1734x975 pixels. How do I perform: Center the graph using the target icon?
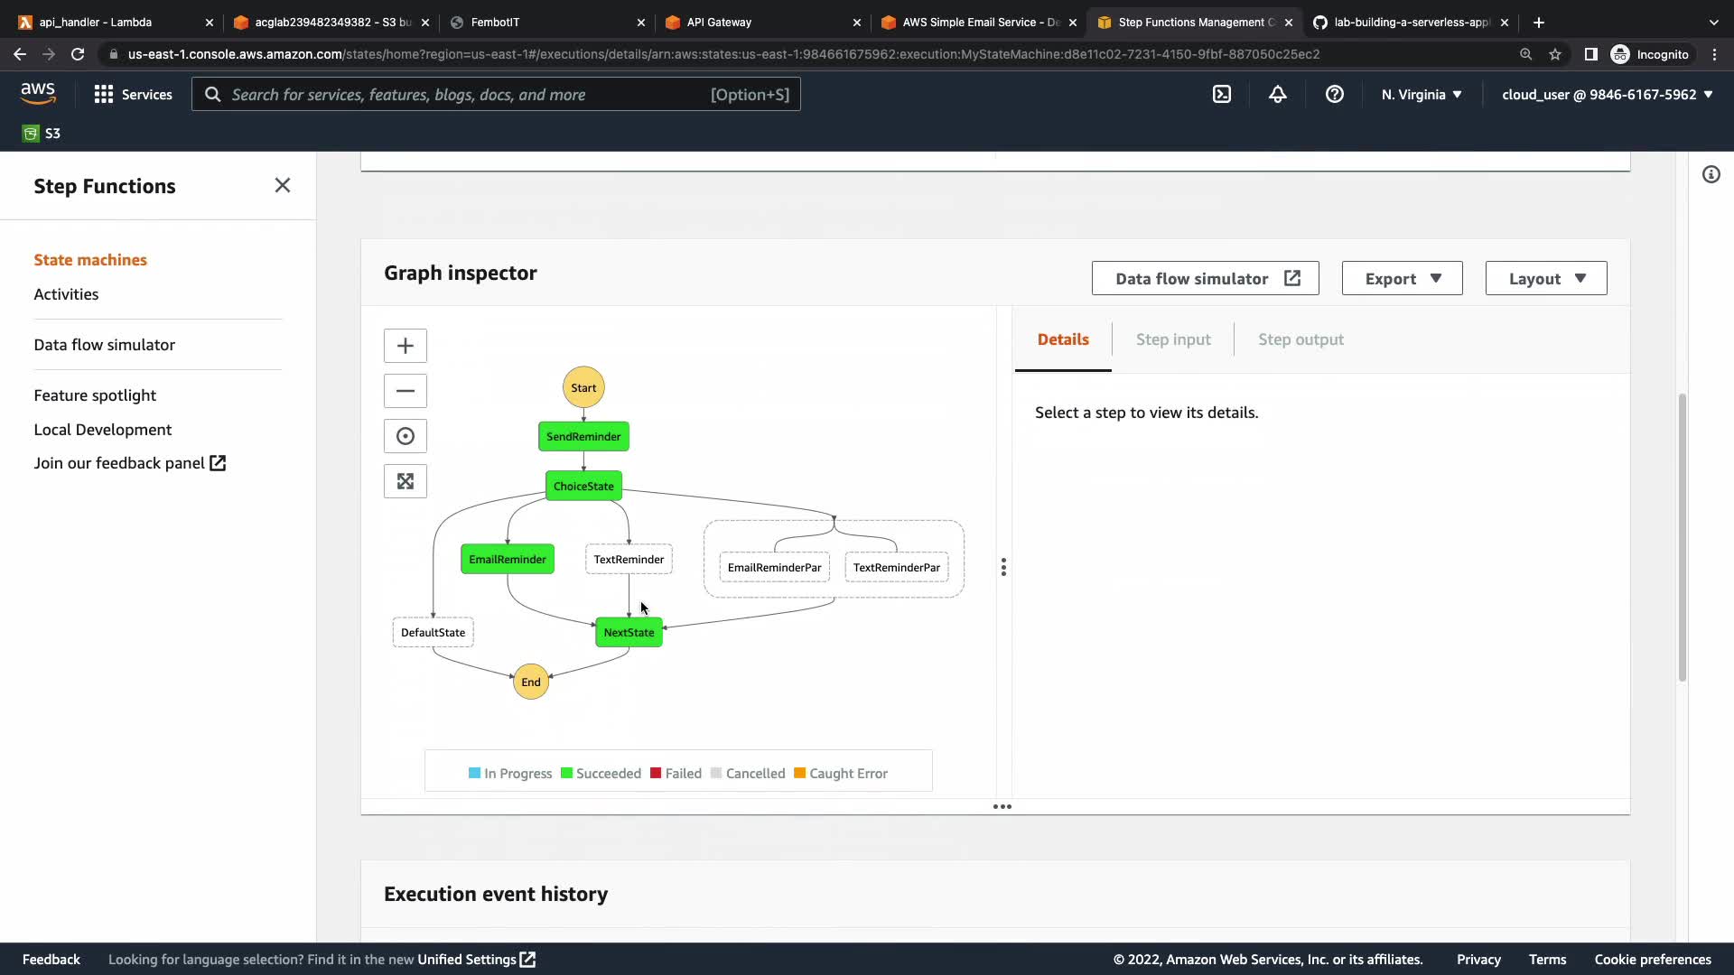[405, 436]
